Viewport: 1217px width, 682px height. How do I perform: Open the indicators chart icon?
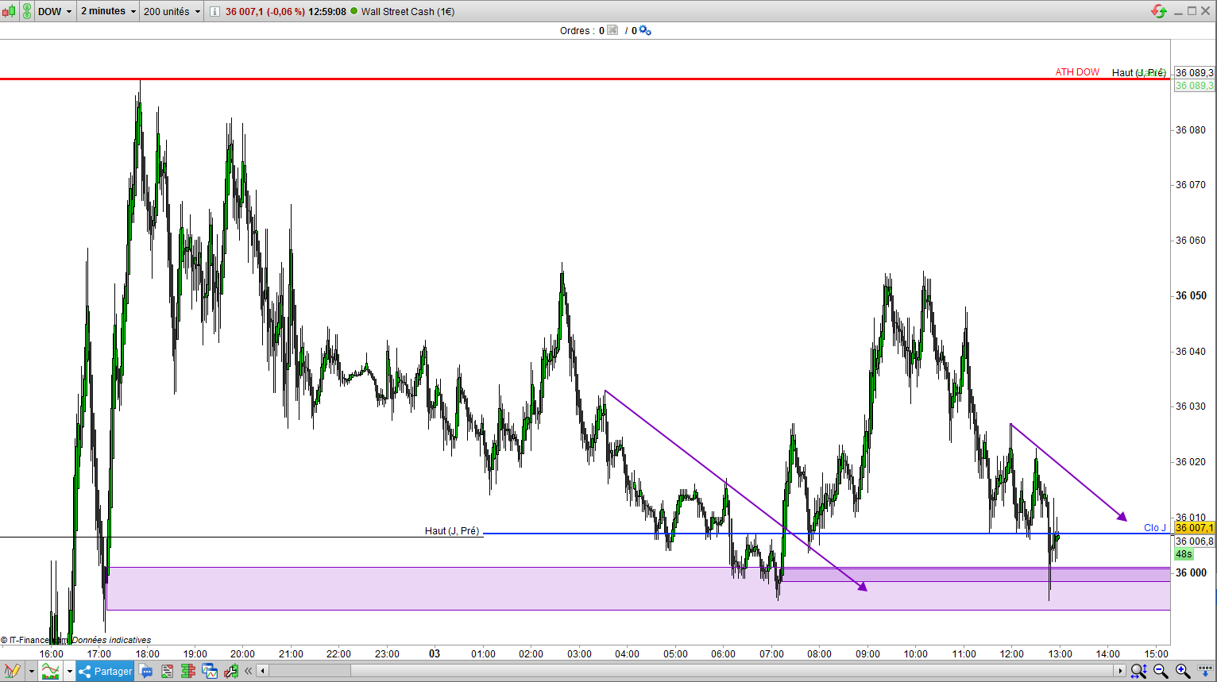pyautogui.click(x=50, y=671)
